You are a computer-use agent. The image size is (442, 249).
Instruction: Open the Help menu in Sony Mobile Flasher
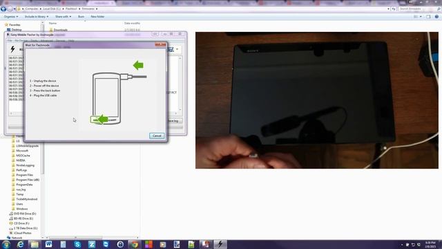(71, 41)
